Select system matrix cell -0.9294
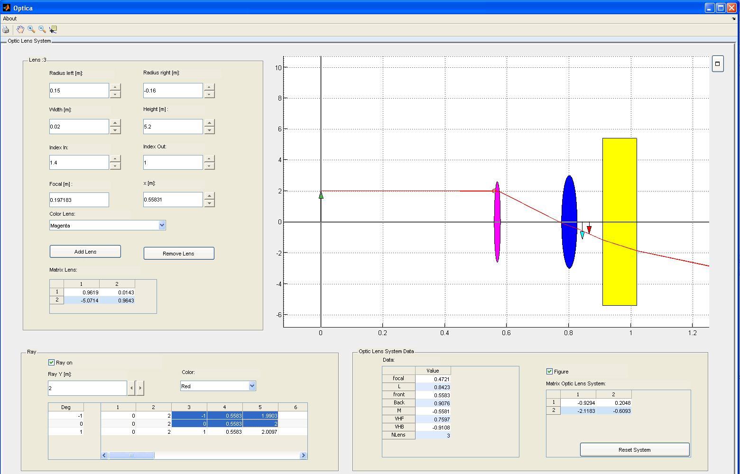 (578, 403)
